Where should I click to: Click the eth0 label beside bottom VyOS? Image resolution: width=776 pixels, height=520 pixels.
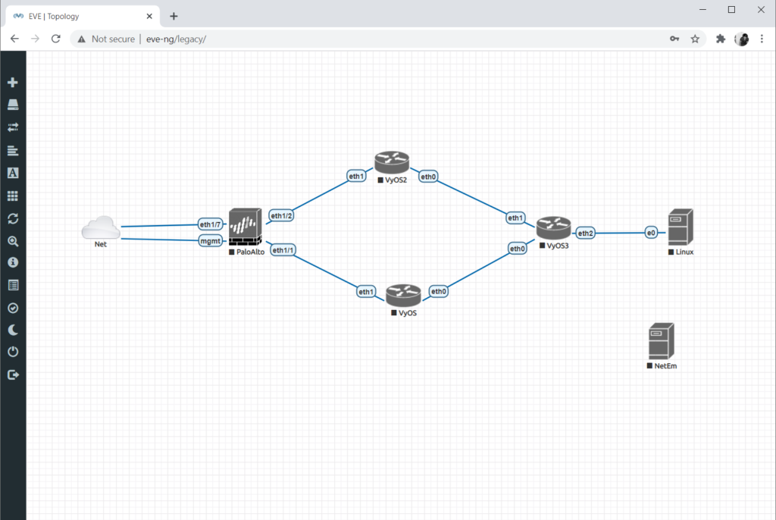439,291
